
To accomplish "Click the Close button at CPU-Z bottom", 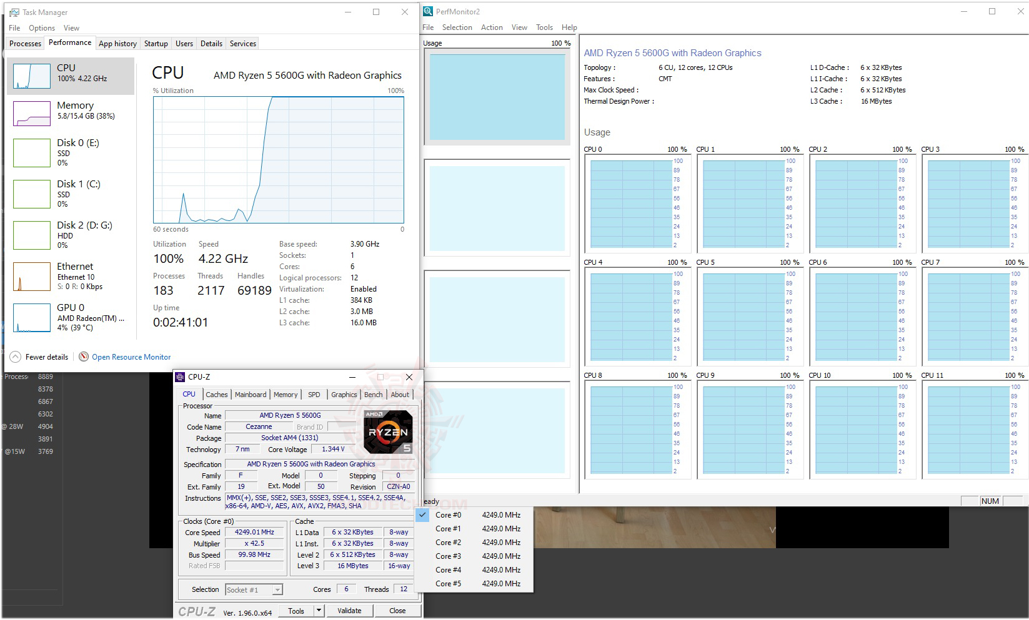I will tap(397, 611).
